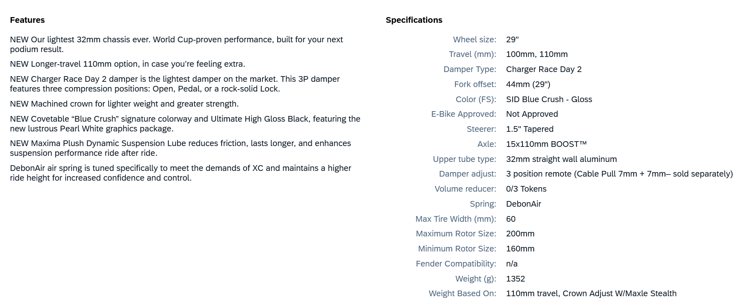
Task: Select the DebonAir spring value
Action: point(523,204)
